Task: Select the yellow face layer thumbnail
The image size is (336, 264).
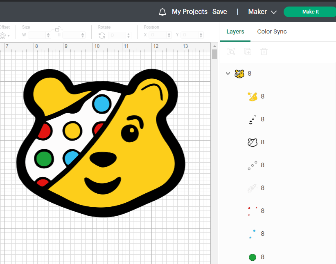Action: [x=253, y=96]
